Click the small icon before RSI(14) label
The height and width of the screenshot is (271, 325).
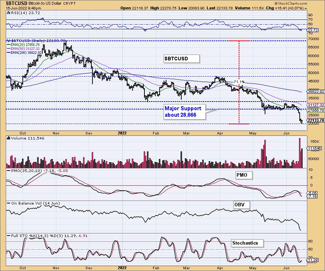pos(8,13)
